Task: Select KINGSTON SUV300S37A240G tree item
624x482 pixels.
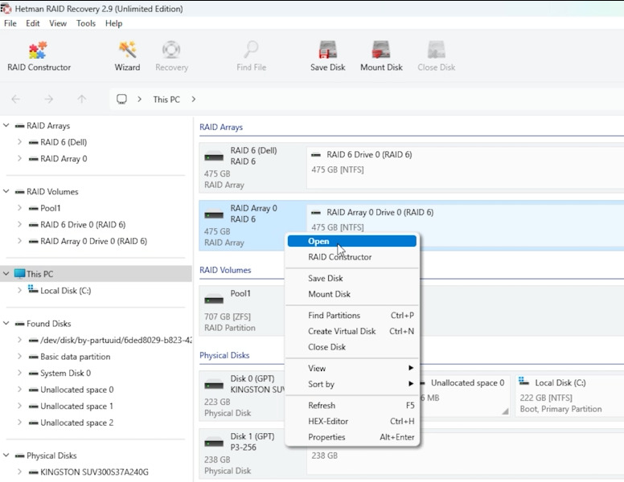Action: [94, 472]
